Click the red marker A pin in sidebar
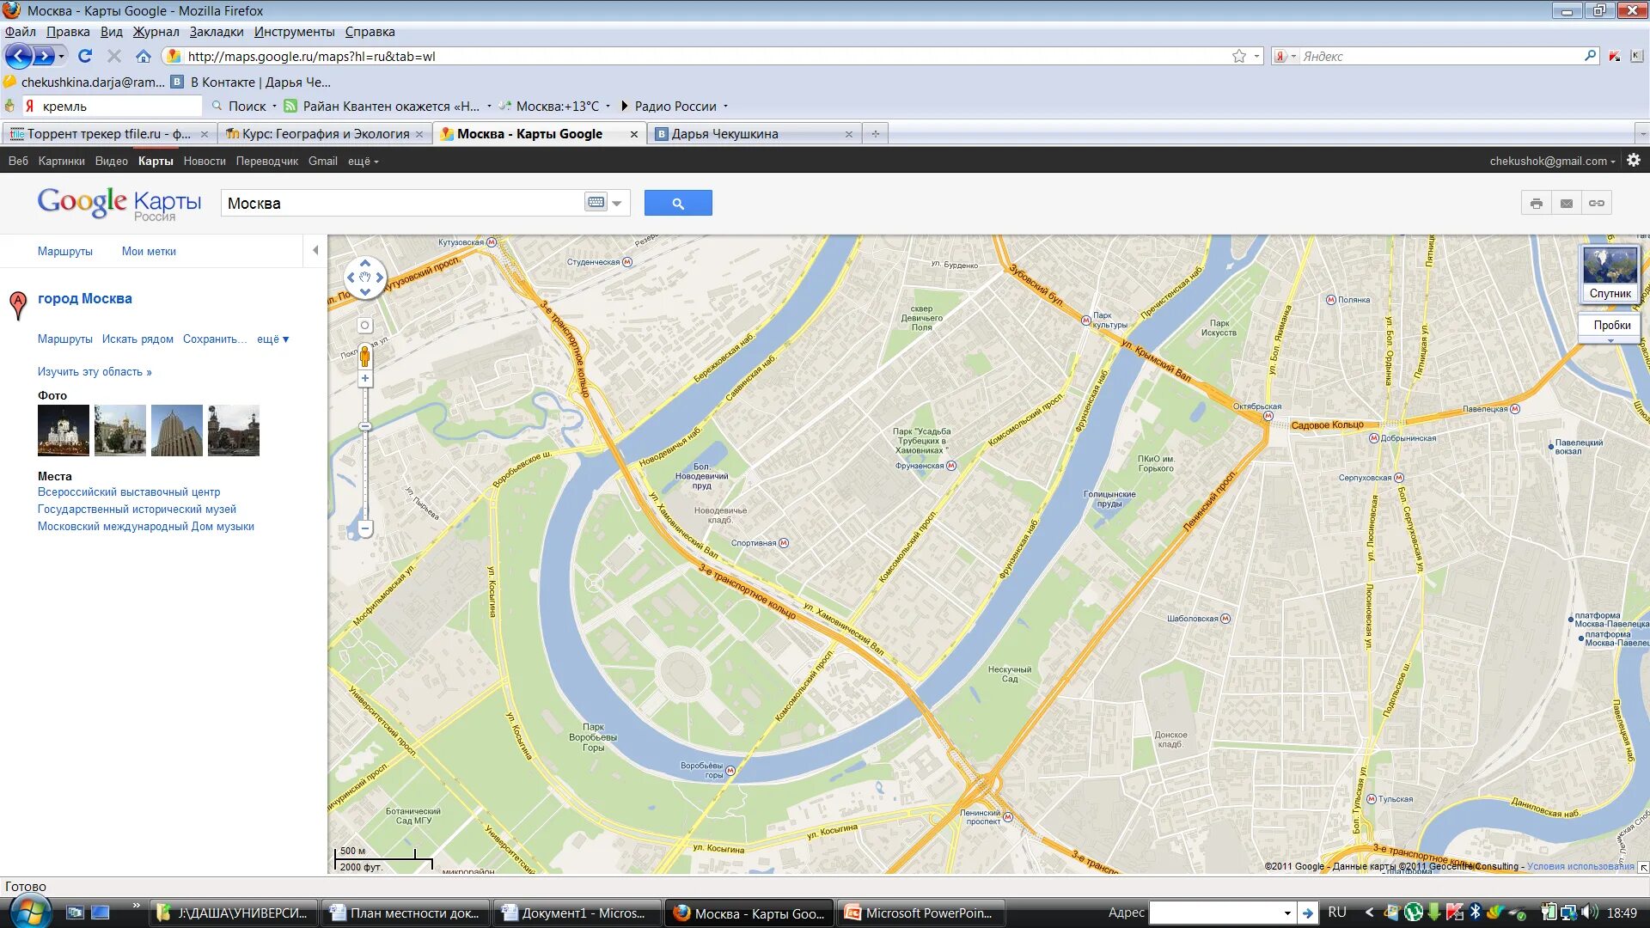 coord(18,304)
